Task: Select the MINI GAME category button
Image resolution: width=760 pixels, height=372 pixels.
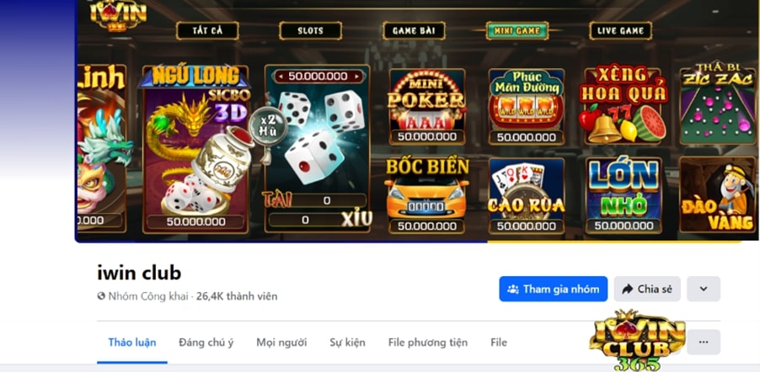Action: pyautogui.click(x=517, y=30)
